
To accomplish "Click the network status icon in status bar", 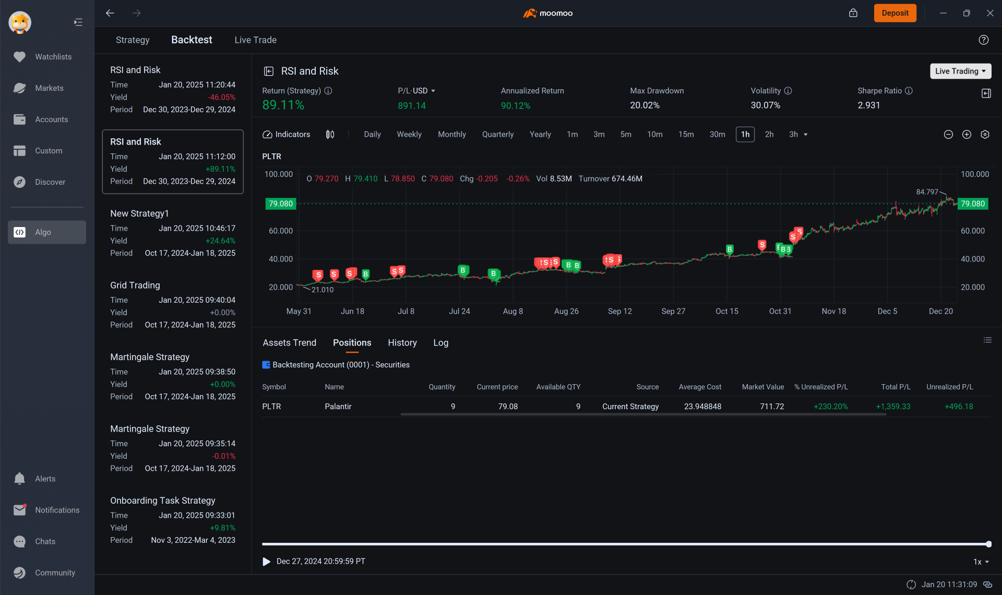I will (x=987, y=585).
